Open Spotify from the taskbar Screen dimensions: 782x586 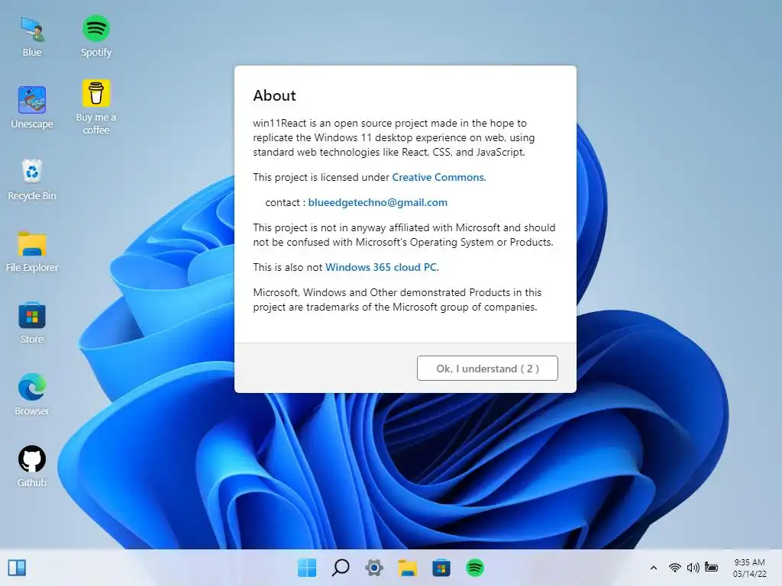475,568
